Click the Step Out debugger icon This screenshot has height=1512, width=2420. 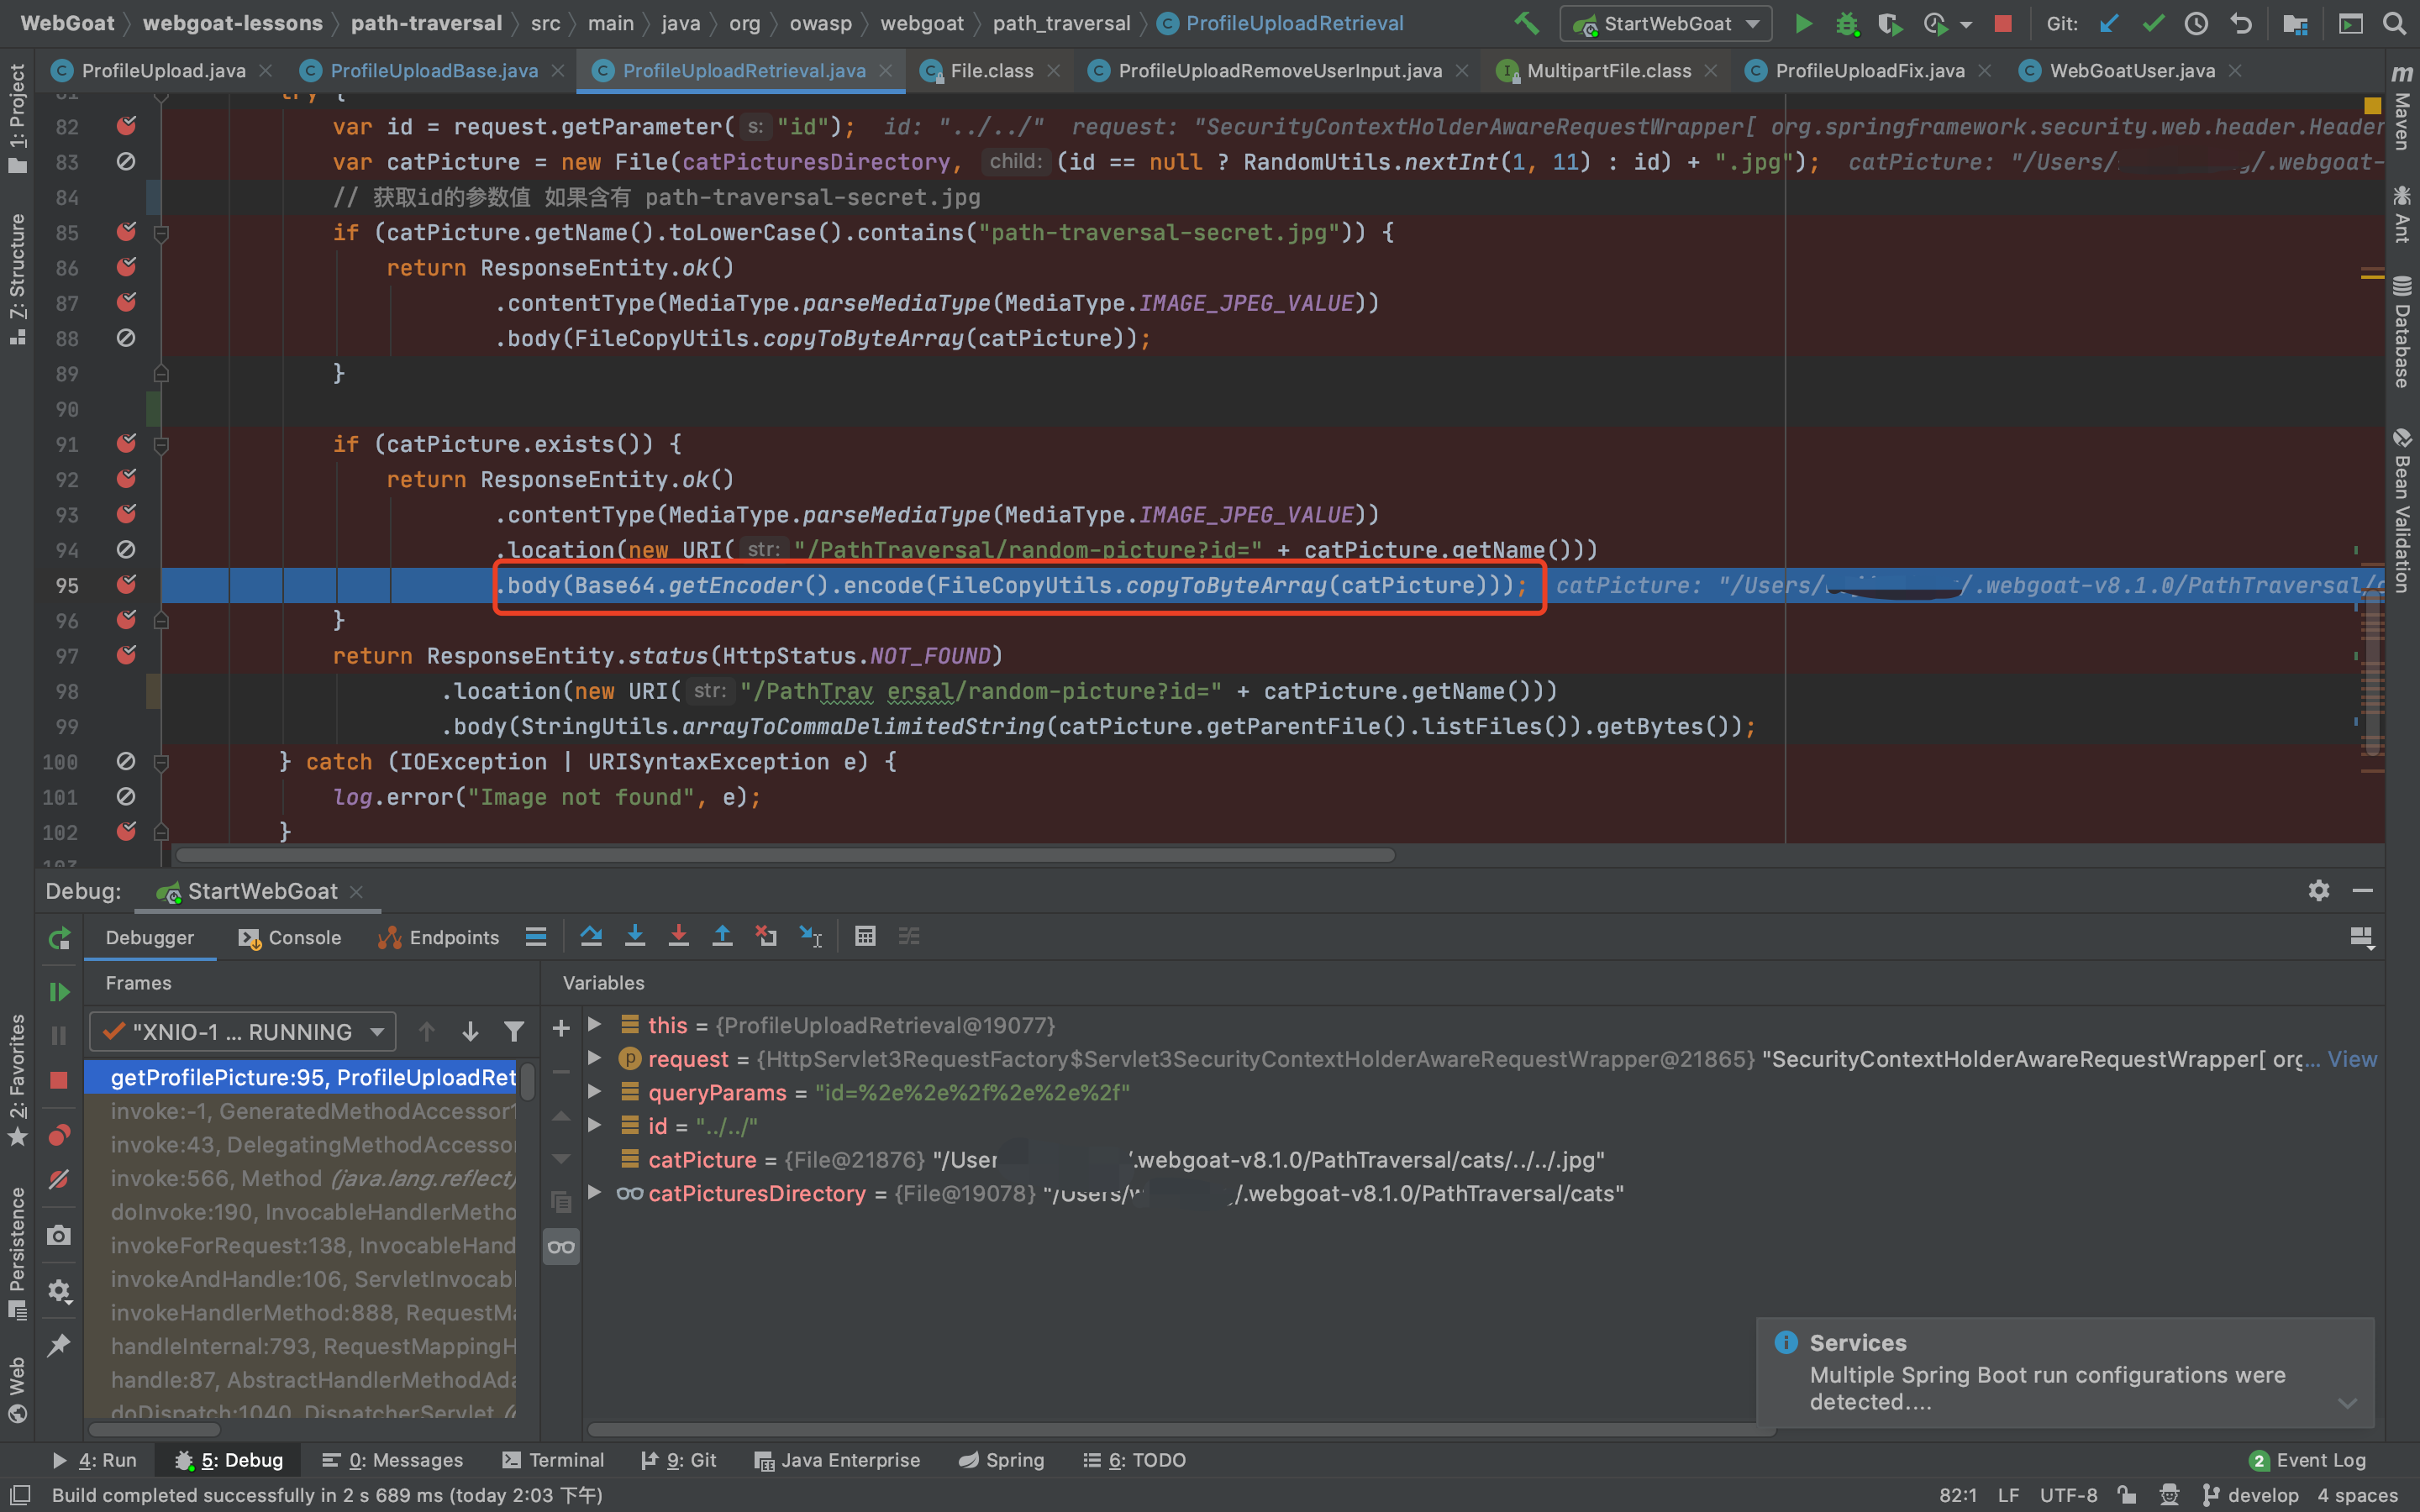point(722,937)
